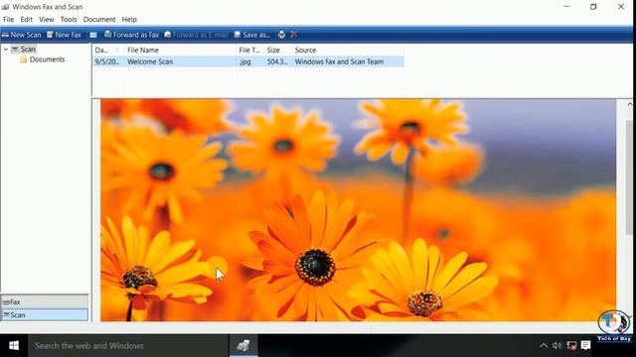Open the Tools menu
Image resolution: width=636 pixels, height=357 pixels.
pos(69,20)
